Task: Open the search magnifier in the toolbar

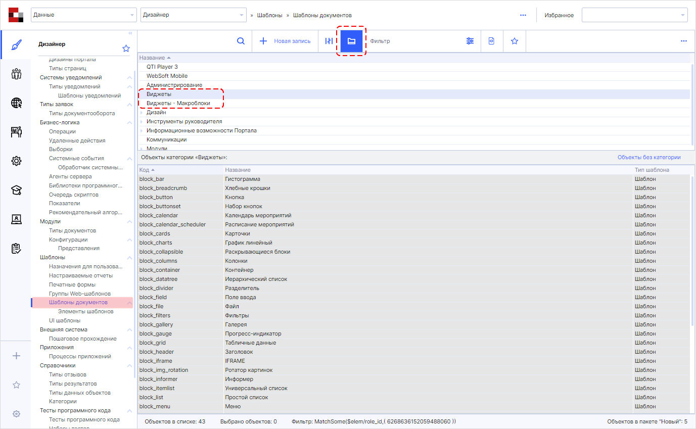Action: (x=241, y=41)
